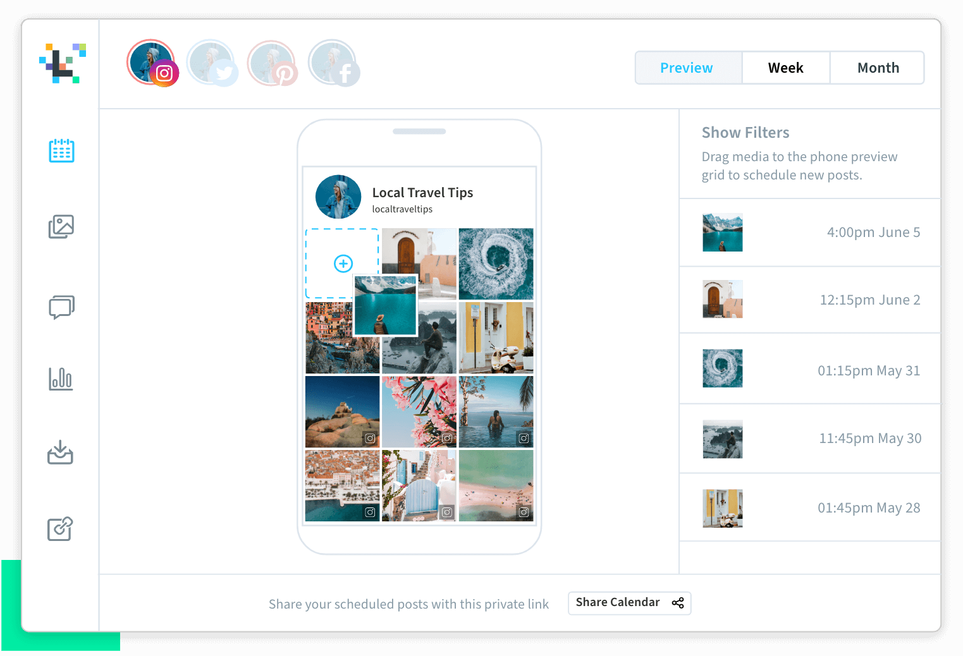The width and height of the screenshot is (963, 656).
Task: Open the Conversations chat bubble icon
Action: (61, 307)
